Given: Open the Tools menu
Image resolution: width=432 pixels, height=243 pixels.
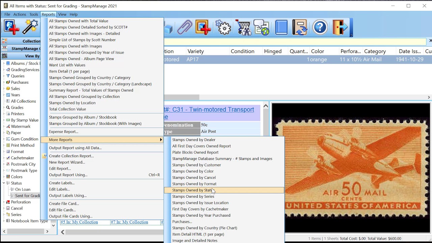Looking at the screenshot, I should (34, 15).
